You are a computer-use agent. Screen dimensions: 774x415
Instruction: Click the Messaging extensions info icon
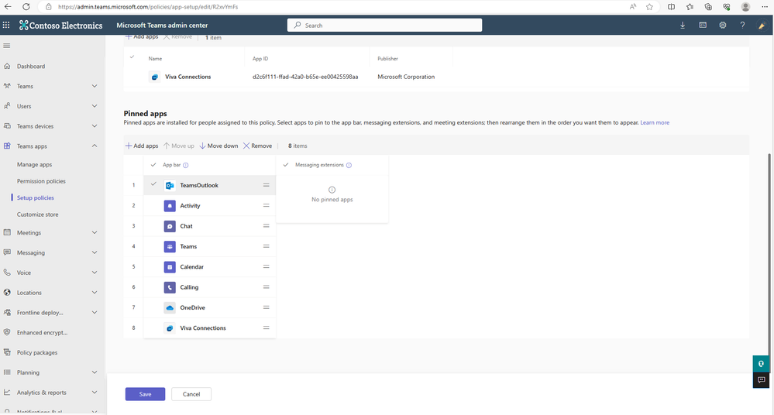click(349, 166)
